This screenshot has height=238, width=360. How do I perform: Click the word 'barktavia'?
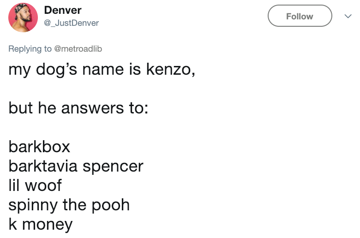tap(43, 166)
